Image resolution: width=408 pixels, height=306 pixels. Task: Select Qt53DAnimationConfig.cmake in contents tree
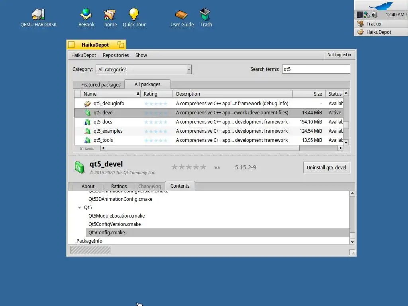click(x=120, y=199)
